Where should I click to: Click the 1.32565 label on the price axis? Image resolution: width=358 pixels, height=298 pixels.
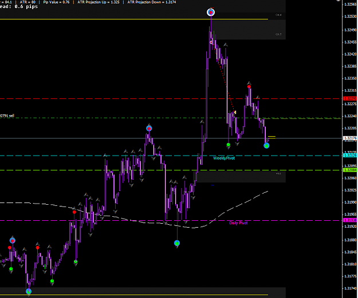[x=351, y=4]
